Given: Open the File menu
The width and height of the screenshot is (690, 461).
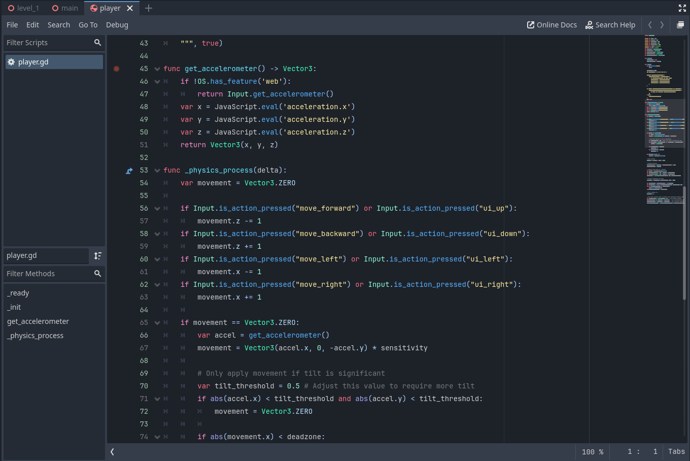Looking at the screenshot, I should [x=12, y=25].
